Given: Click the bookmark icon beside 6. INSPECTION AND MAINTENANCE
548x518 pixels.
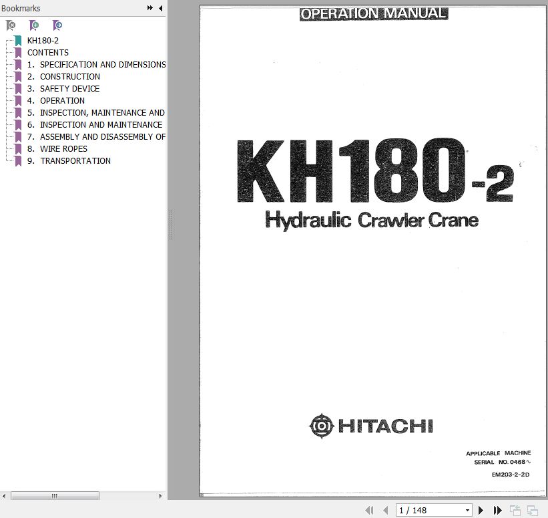Looking at the screenshot, I should (18, 125).
